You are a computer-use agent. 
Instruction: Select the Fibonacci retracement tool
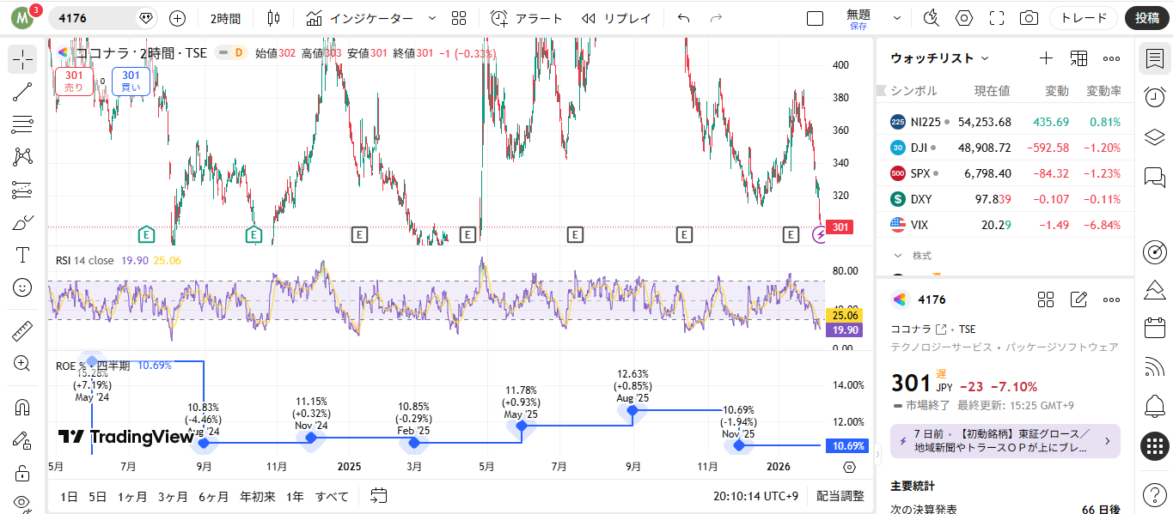(x=22, y=124)
